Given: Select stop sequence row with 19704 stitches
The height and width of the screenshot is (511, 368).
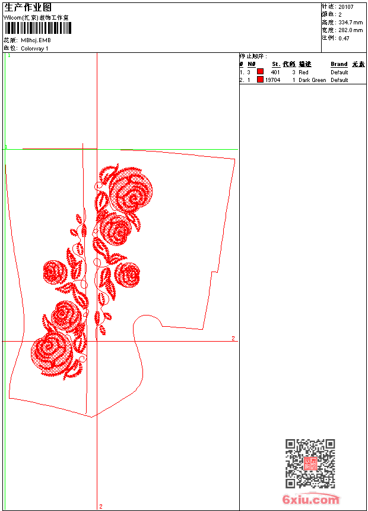Looking at the screenshot, I should coord(303,80).
